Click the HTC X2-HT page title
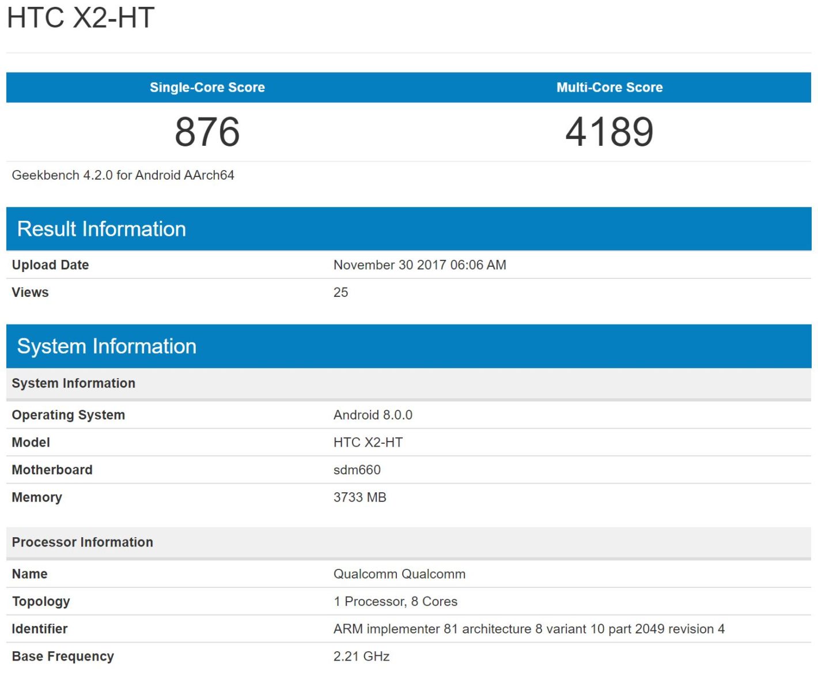Screen dimensions: 818x683 click(81, 17)
